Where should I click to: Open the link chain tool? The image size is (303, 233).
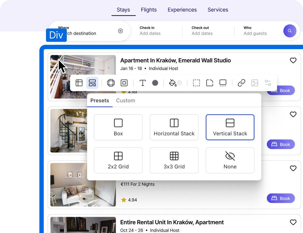pos(241,83)
